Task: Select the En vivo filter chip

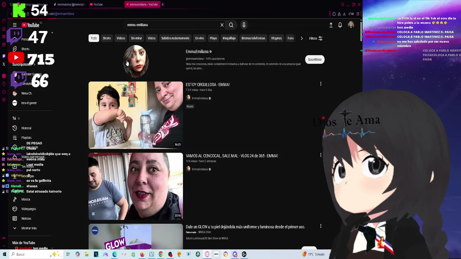Action: (200, 38)
